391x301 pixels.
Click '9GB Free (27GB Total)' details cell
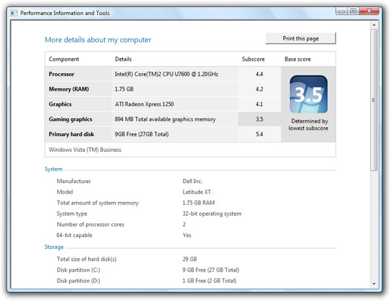(x=141, y=134)
